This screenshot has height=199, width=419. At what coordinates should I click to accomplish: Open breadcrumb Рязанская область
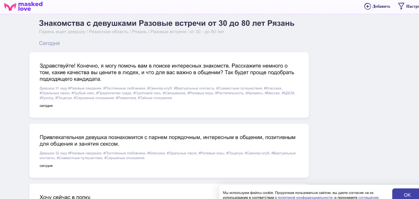coord(109,32)
